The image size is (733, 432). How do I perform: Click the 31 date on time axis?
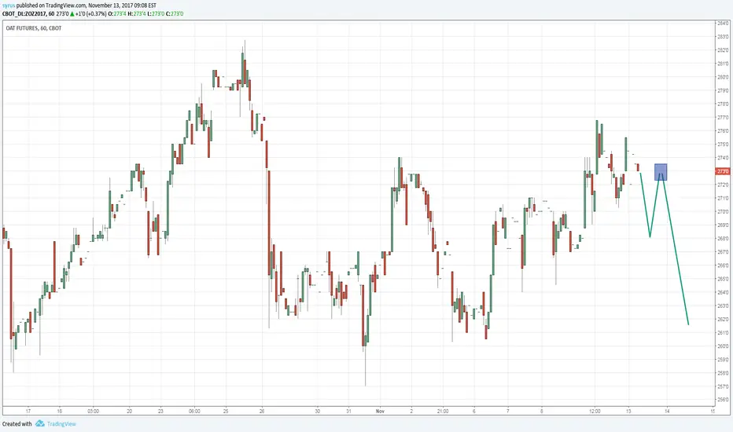pyautogui.click(x=348, y=412)
